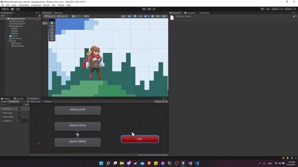
Task: Open scene camera settings dropdown
Action: [x=158, y=16]
